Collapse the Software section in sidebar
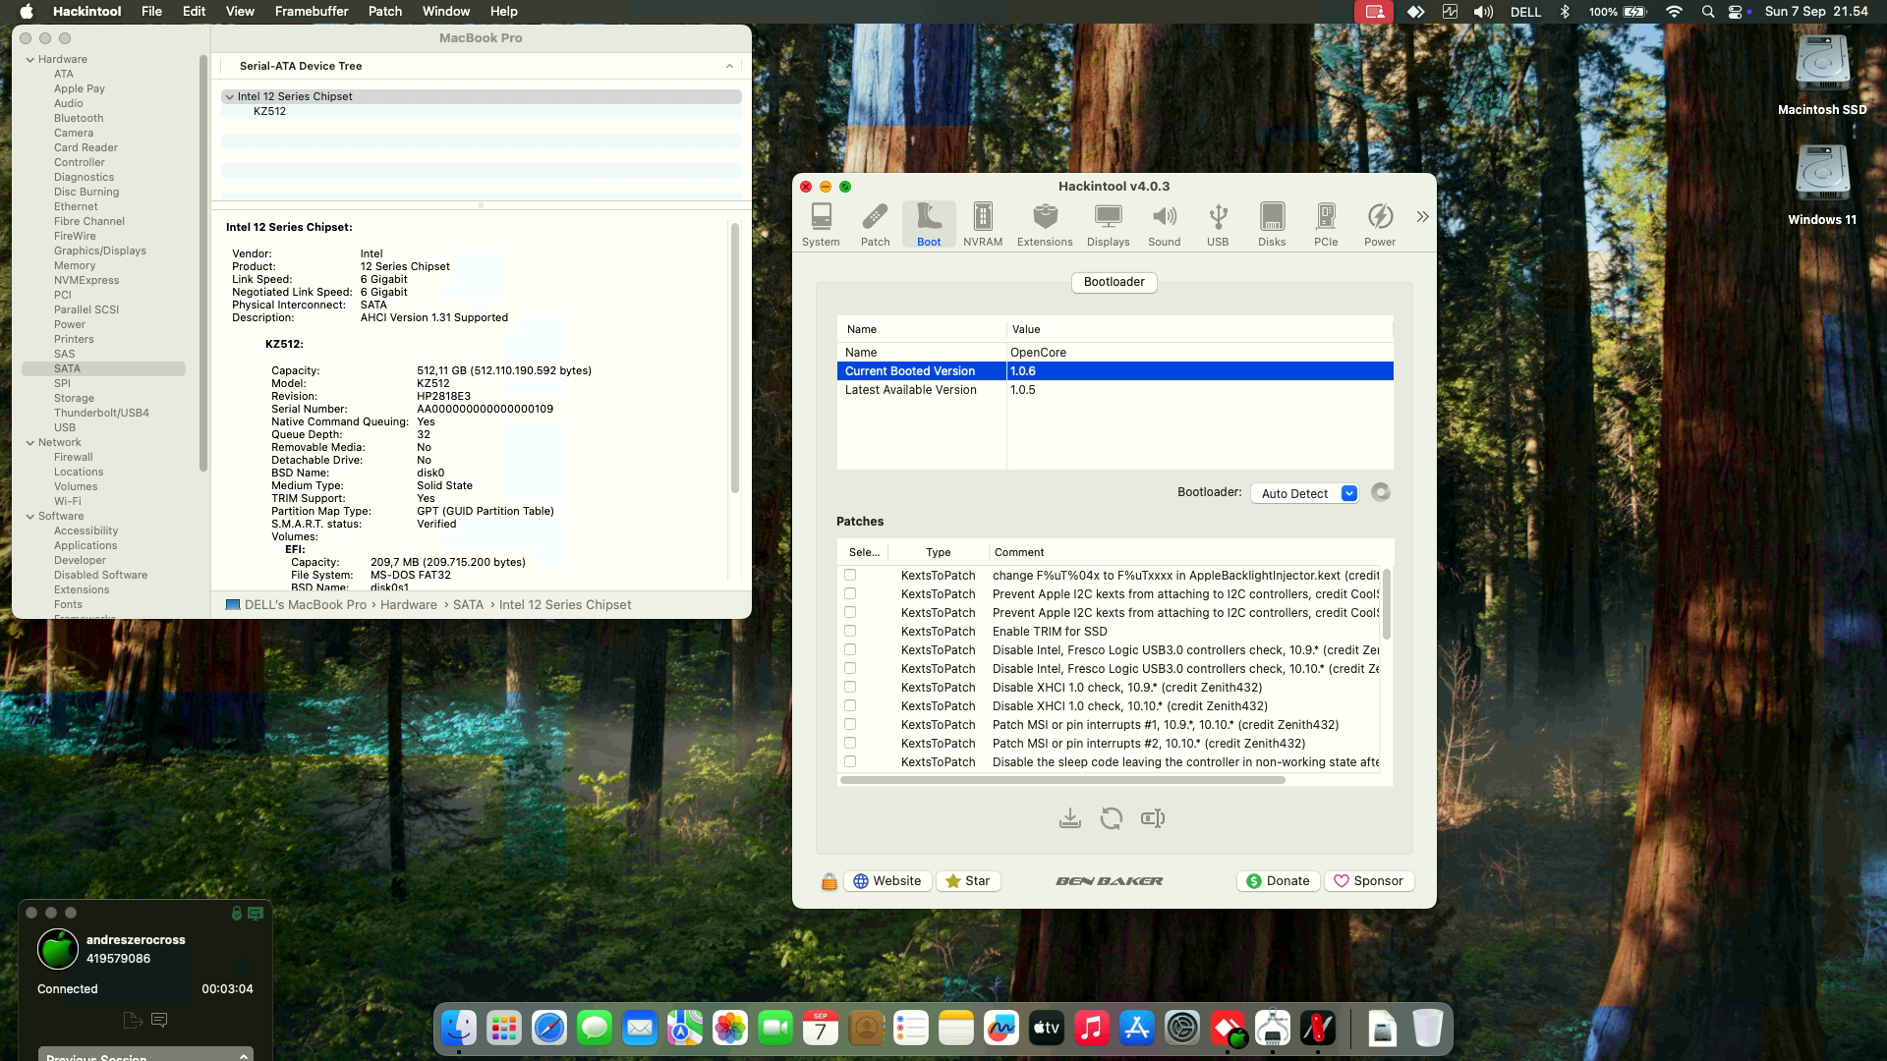This screenshot has height=1061, width=1887. click(30, 517)
